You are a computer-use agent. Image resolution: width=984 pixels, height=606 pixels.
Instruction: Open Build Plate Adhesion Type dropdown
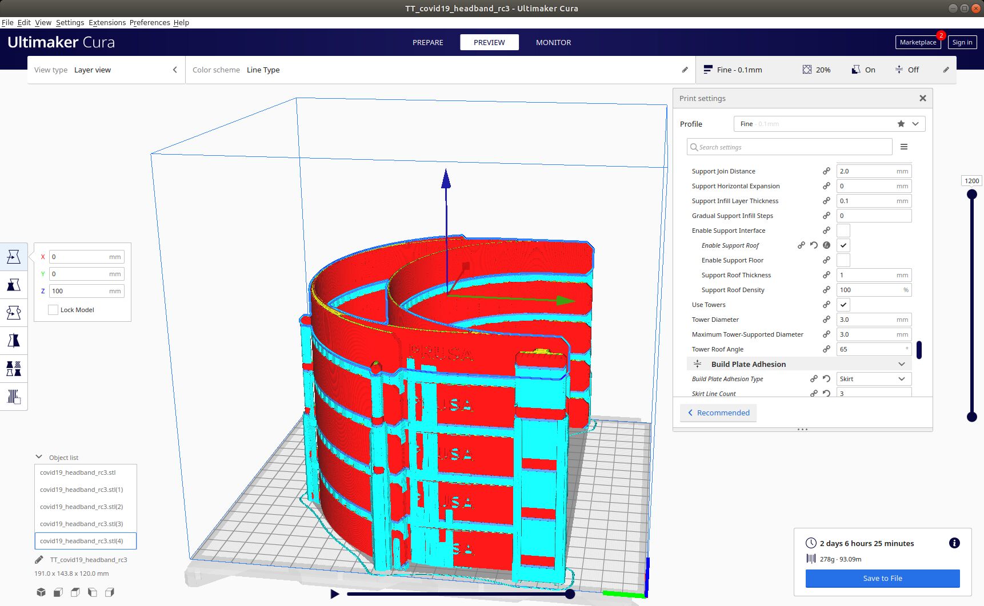pyautogui.click(x=874, y=379)
